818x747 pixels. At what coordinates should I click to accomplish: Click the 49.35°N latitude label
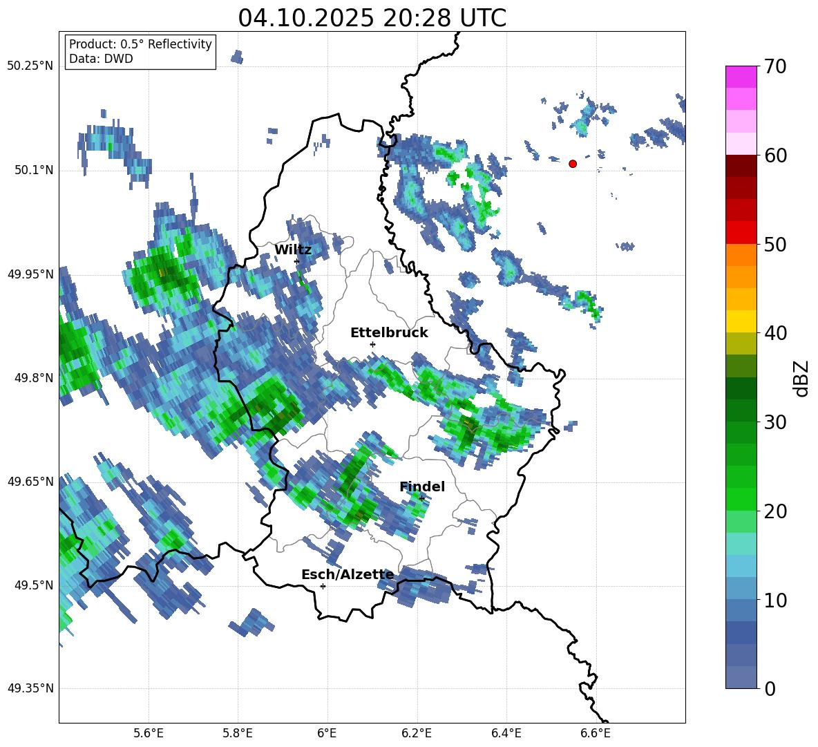(30, 688)
